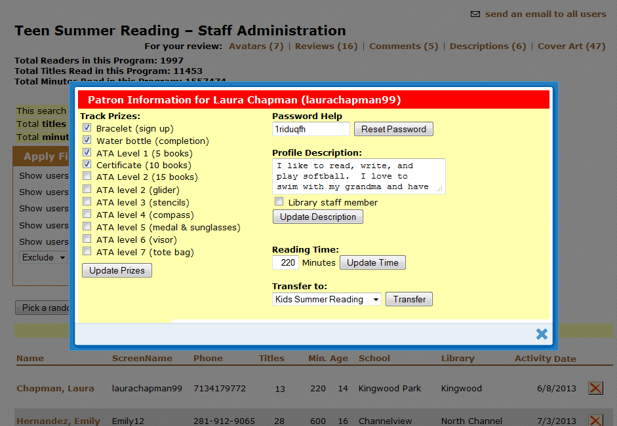
Task: Click the Update Prizes button
Action: click(117, 270)
